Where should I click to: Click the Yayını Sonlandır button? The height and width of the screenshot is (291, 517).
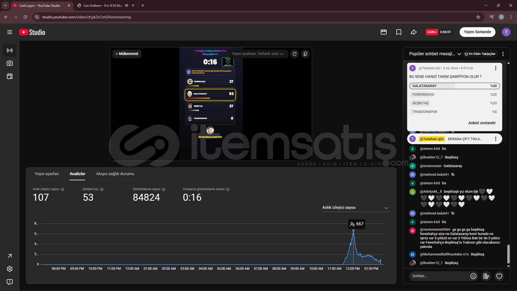pyautogui.click(x=477, y=32)
